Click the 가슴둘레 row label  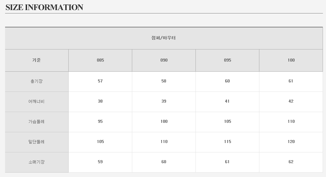click(x=37, y=121)
